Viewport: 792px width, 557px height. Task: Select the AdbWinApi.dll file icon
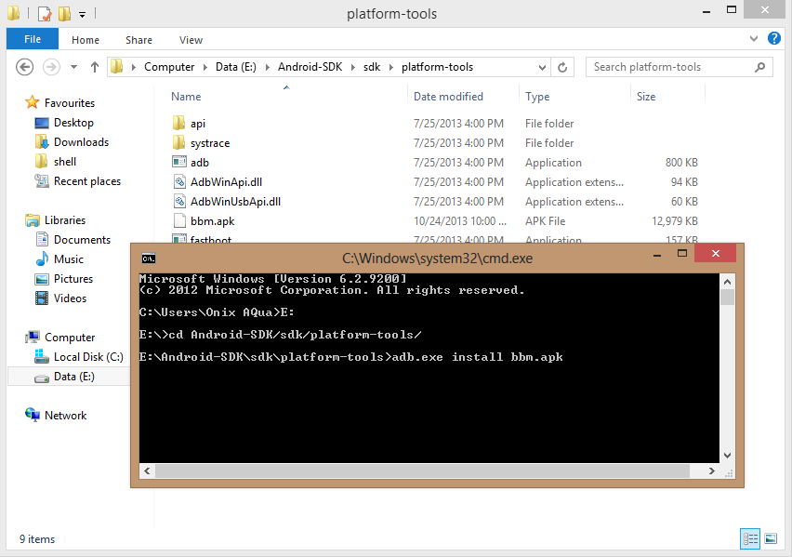[179, 181]
